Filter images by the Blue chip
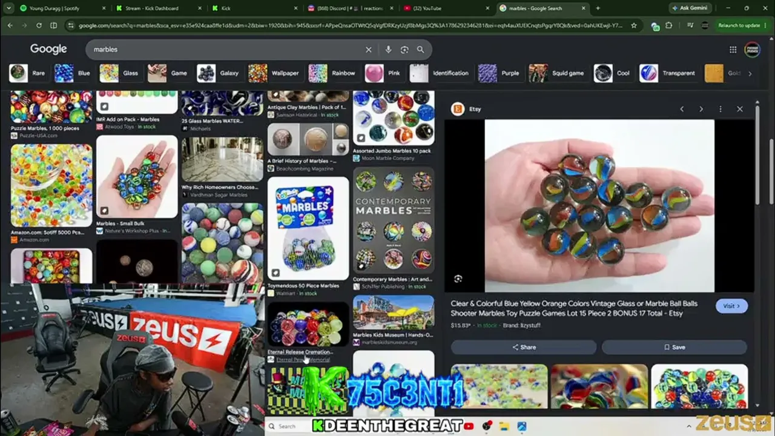This screenshot has height=436, width=775. pyautogui.click(x=73, y=73)
